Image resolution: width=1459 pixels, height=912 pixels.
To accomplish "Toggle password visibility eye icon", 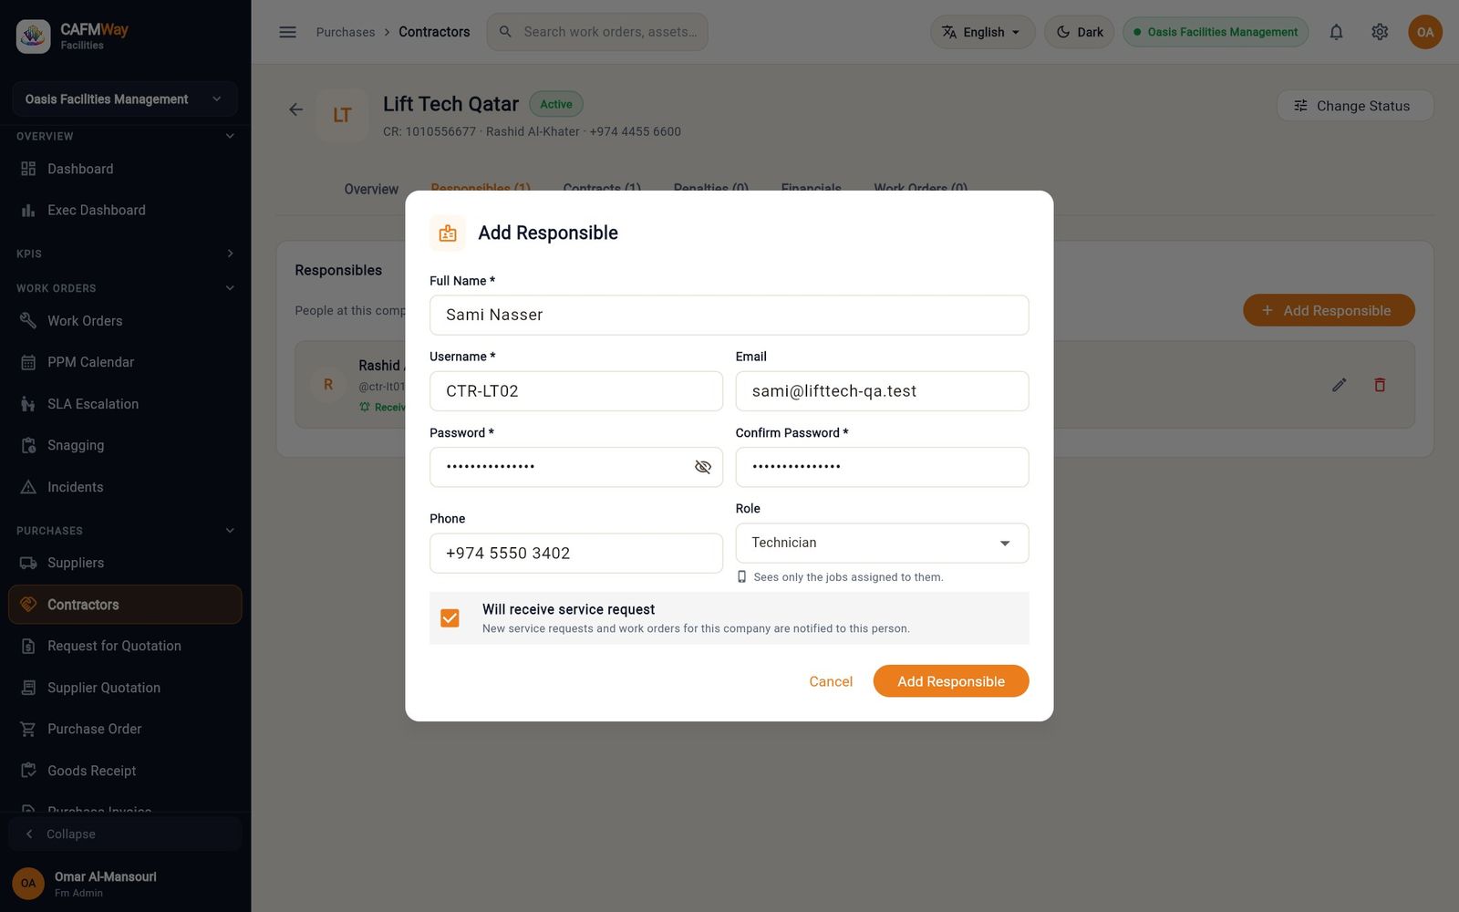I will pyautogui.click(x=702, y=467).
